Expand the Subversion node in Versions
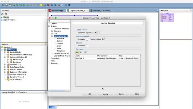This screenshot has height=109, width=193. pyautogui.click(x=2, y=20)
